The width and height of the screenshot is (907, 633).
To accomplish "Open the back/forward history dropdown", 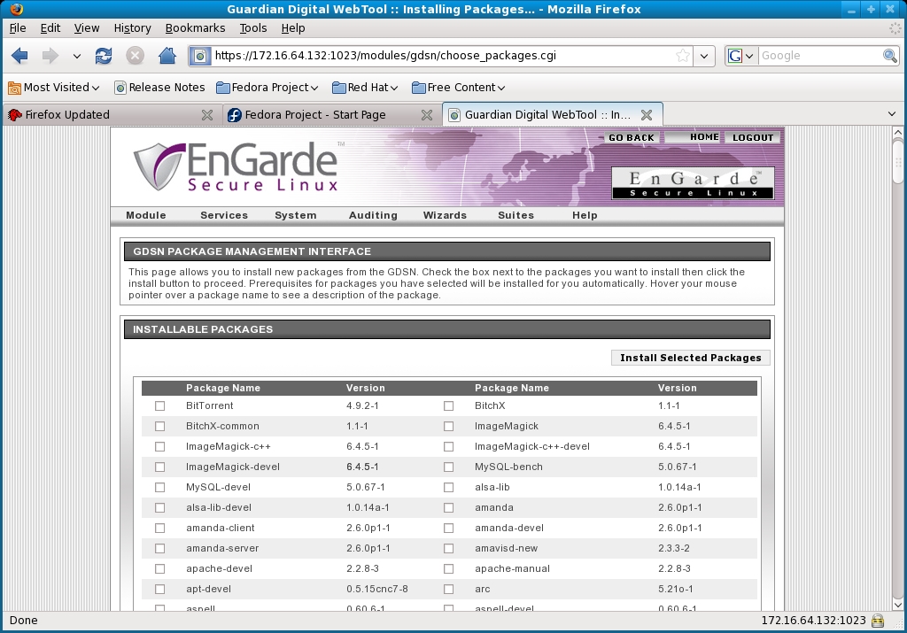I will 76,56.
